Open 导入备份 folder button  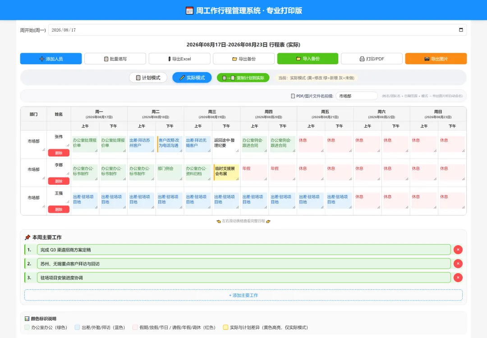point(308,59)
